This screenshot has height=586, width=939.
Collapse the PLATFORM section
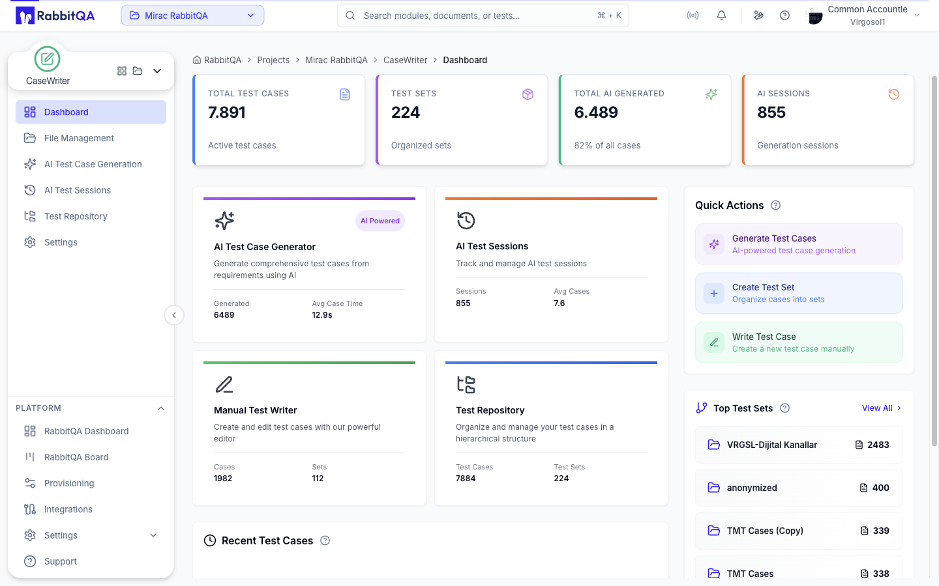[161, 408]
